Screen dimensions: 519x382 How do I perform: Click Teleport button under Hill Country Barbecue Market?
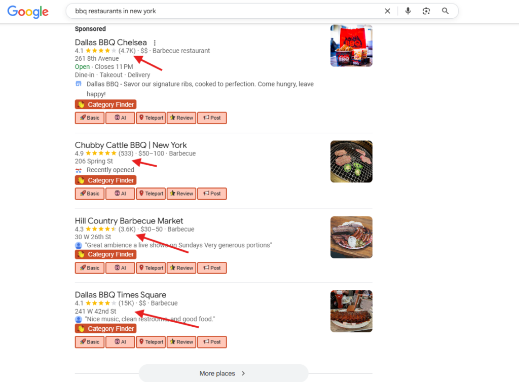coord(151,268)
